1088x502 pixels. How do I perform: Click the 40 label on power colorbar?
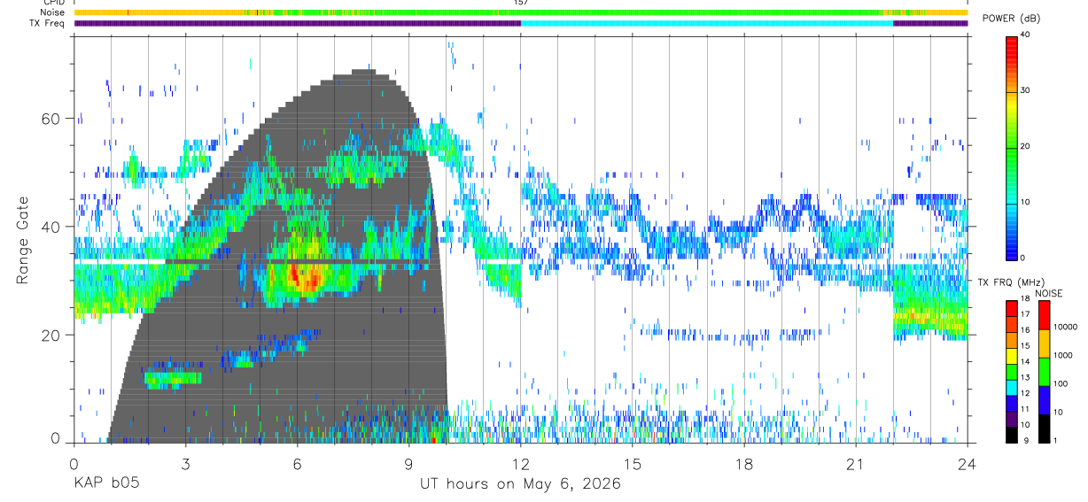coord(1023,35)
